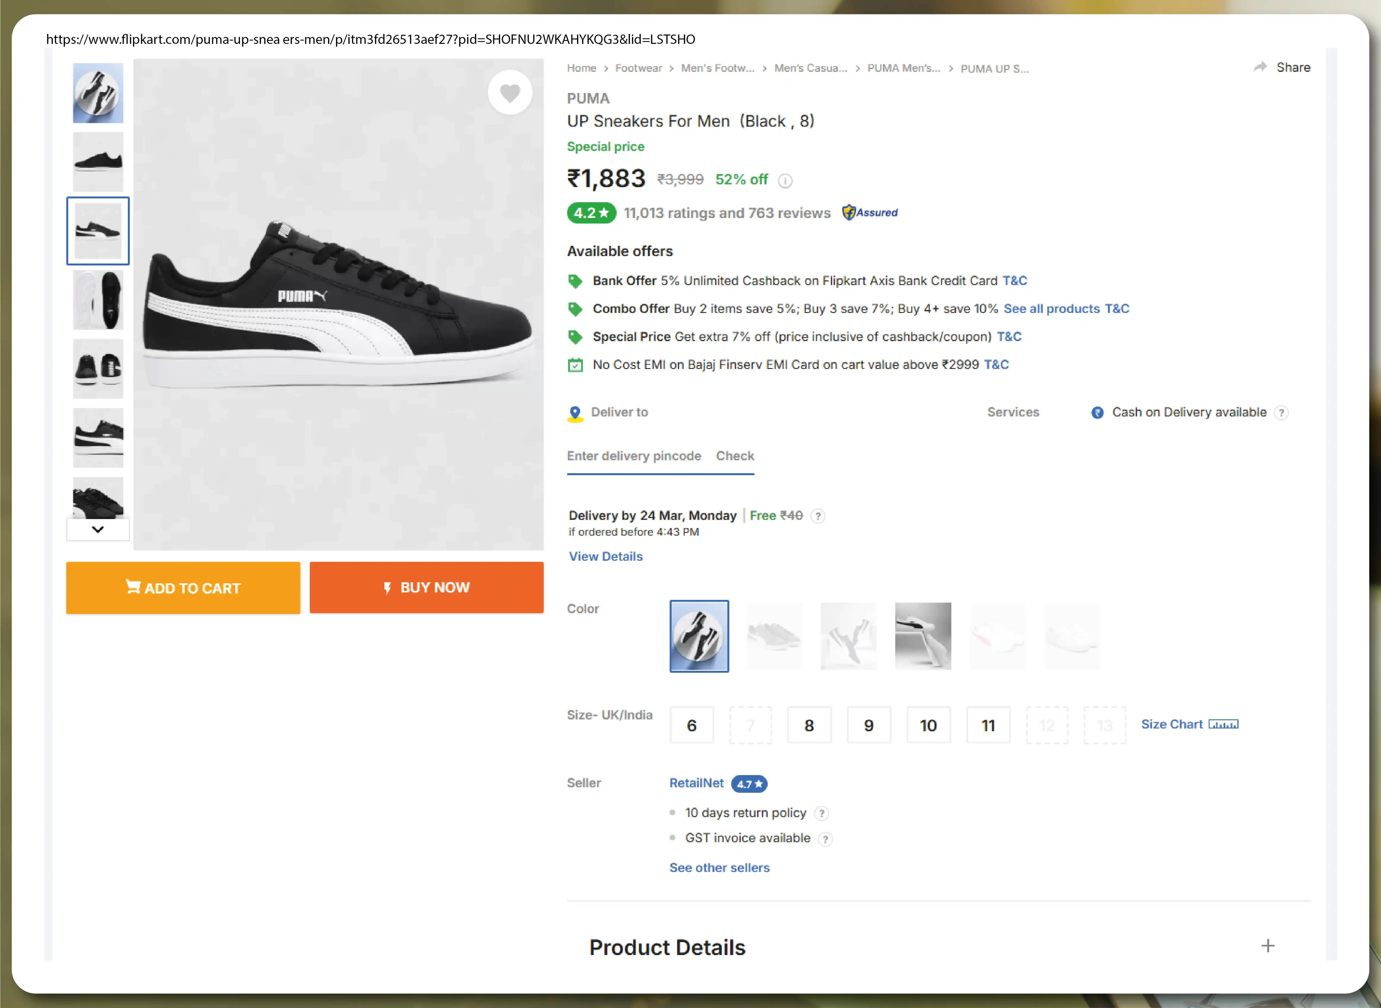Click BUY NOW button
Viewport: 1381px width, 1008px height.
click(426, 587)
